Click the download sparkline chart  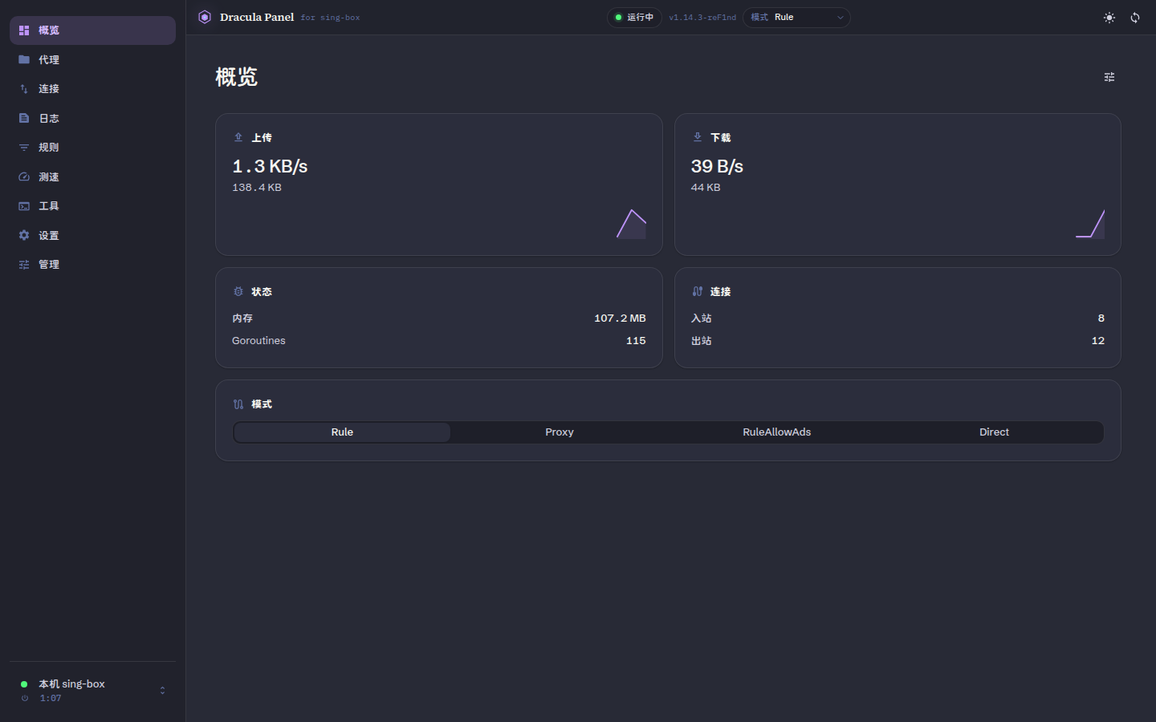click(1090, 224)
